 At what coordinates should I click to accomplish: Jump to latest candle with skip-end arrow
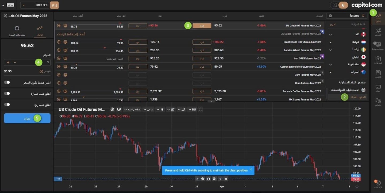tap(226, 179)
